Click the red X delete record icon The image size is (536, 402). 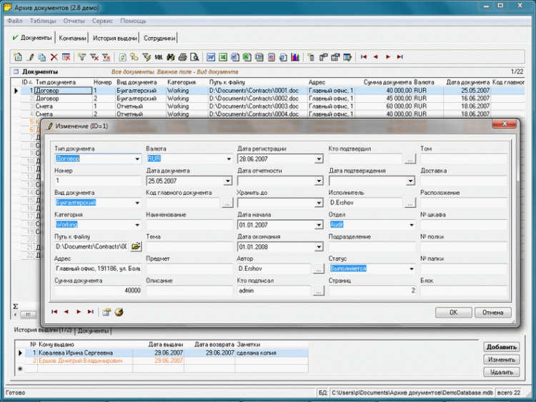(54, 57)
